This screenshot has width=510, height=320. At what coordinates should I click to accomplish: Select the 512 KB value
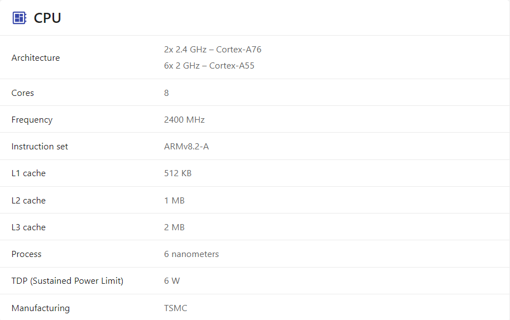pos(177,173)
